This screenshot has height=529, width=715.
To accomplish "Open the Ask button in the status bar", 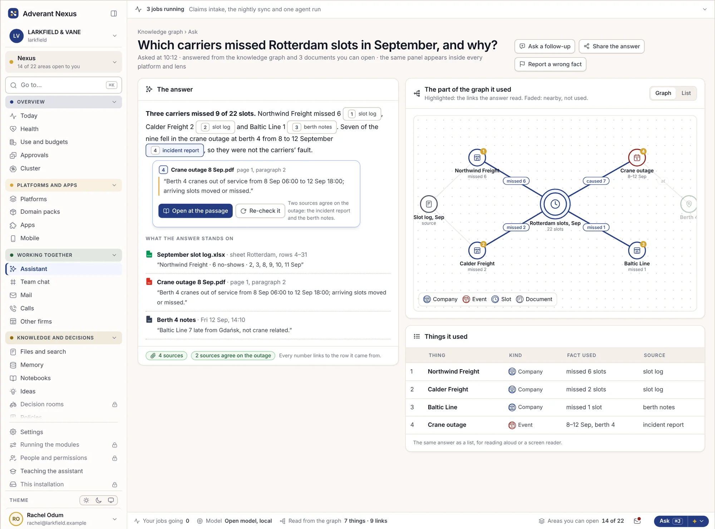I will tap(671, 521).
